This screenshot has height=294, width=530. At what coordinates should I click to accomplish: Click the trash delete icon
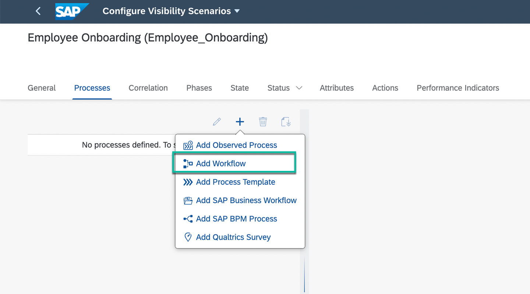[x=263, y=122]
